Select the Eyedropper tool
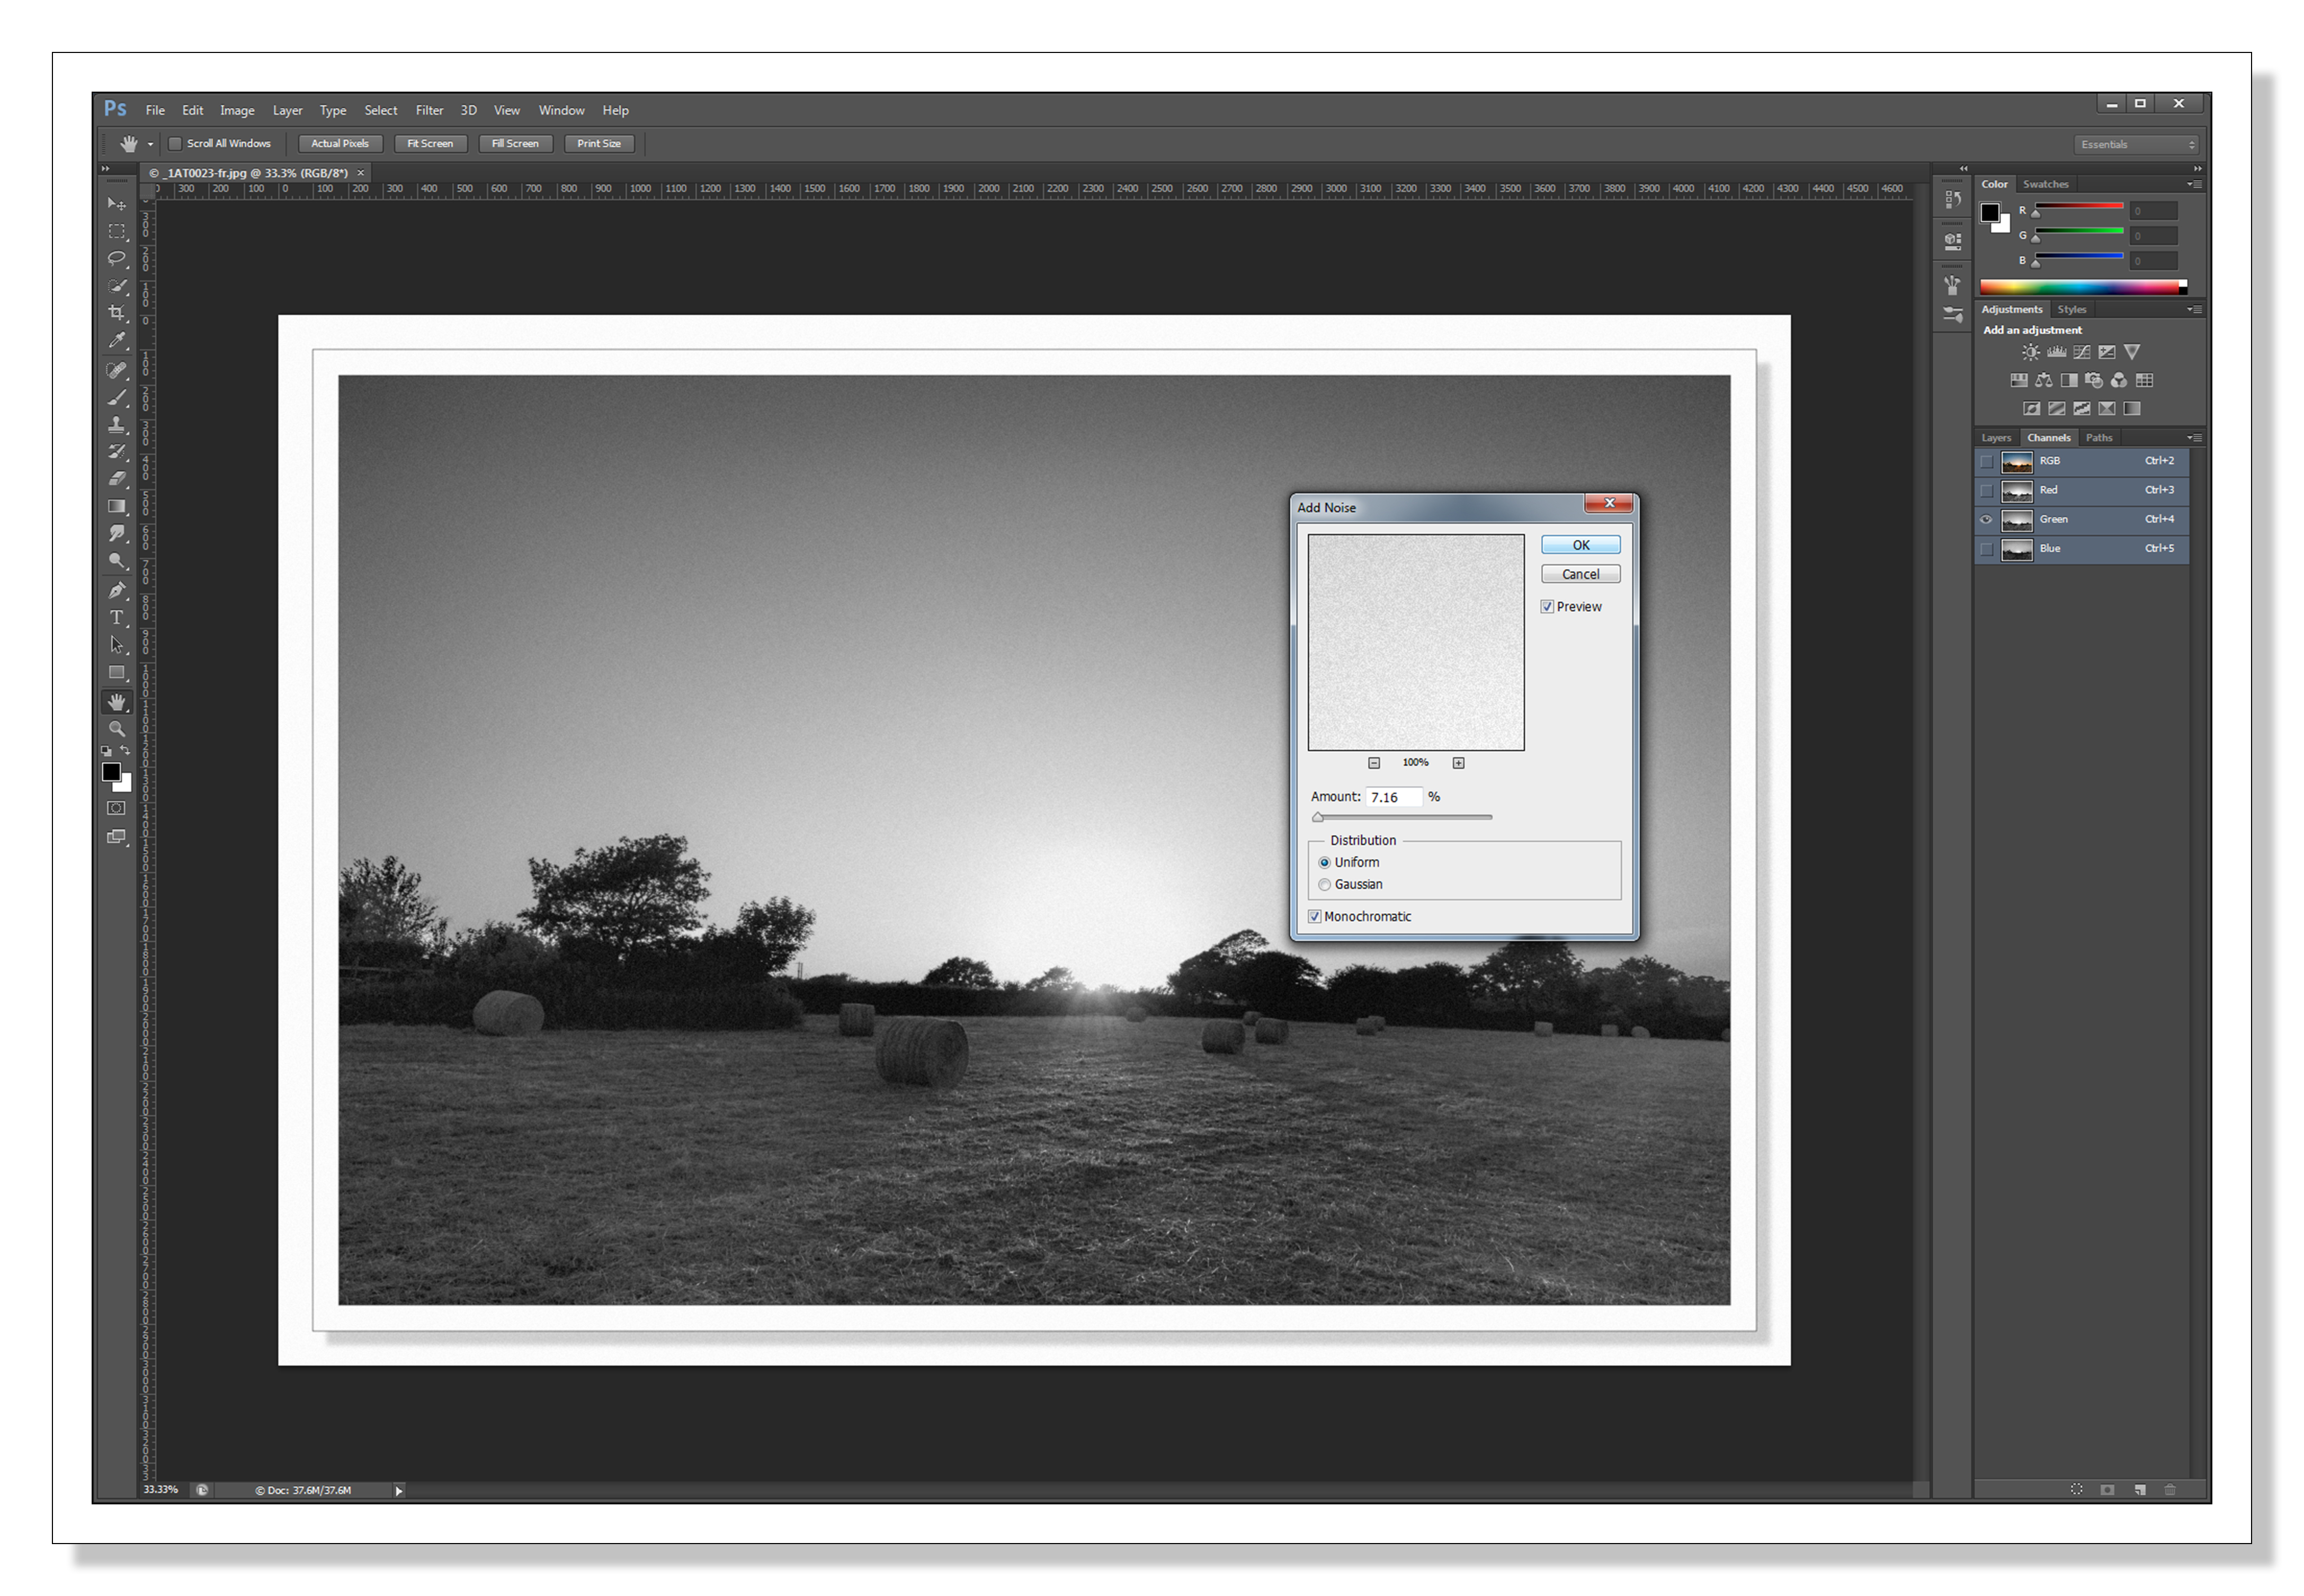Image resolution: width=2304 pixels, height=1596 pixels. tap(117, 341)
